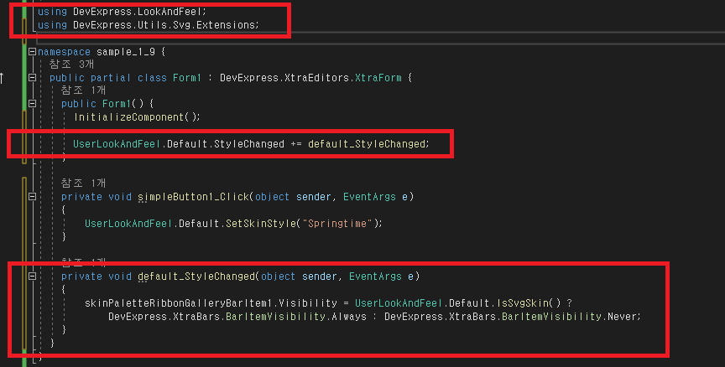The height and width of the screenshot is (367, 725).
Task: Click the 'Visibility' property being assigned
Action: pos(308,302)
